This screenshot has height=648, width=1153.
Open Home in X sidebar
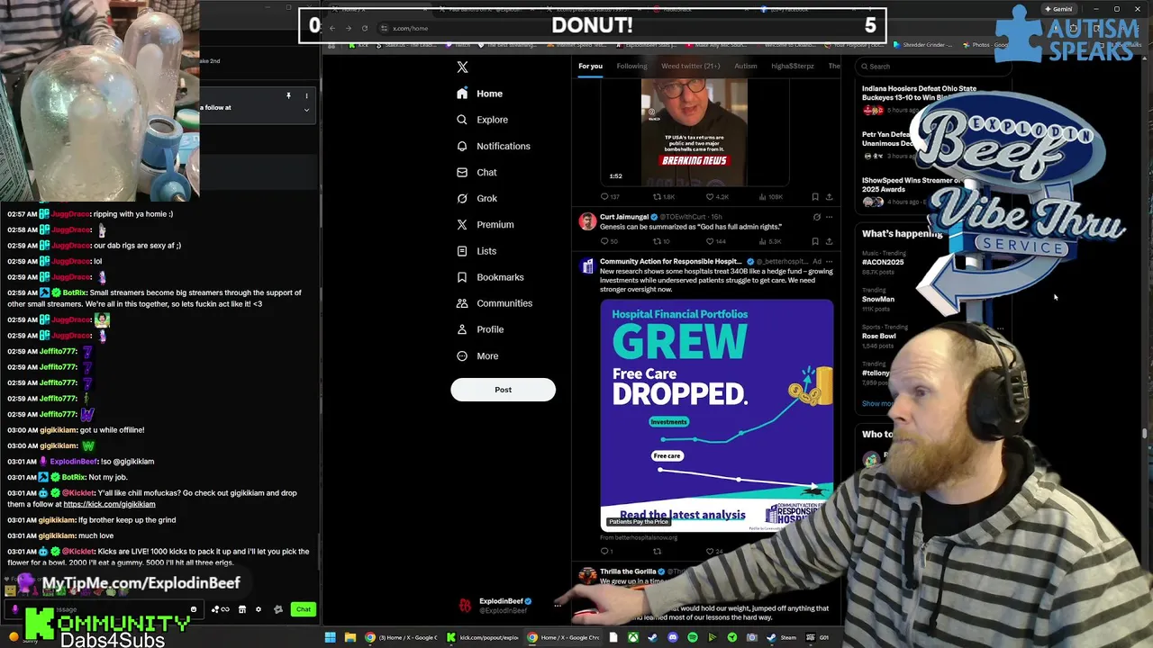point(479,94)
